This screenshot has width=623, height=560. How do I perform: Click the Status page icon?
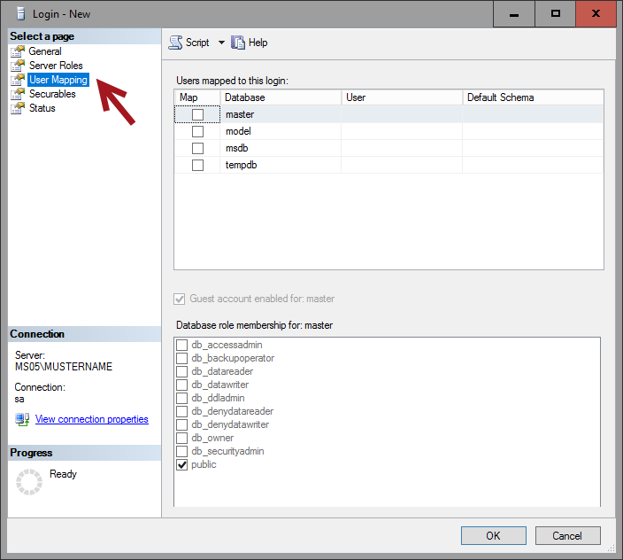(x=18, y=108)
